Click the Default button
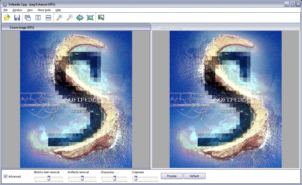The height and width of the screenshot is (185, 302). click(194, 176)
